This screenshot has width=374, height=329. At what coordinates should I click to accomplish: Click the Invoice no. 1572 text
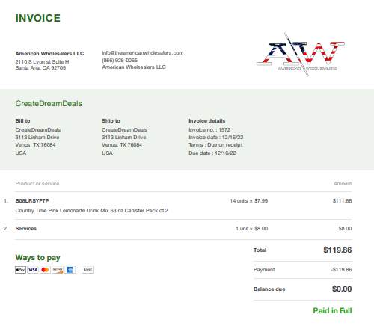[209, 130]
